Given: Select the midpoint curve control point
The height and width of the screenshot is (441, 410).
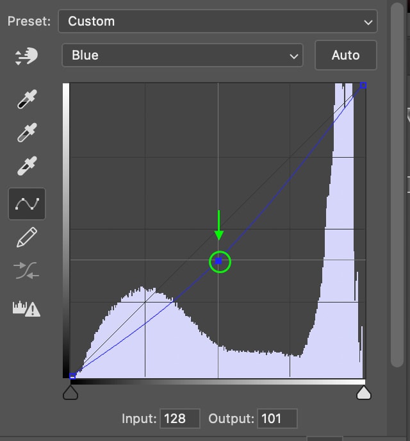Looking at the screenshot, I should tap(218, 262).
